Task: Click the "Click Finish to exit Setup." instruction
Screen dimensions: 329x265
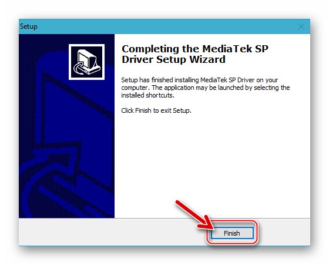Action: click(156, 110)
